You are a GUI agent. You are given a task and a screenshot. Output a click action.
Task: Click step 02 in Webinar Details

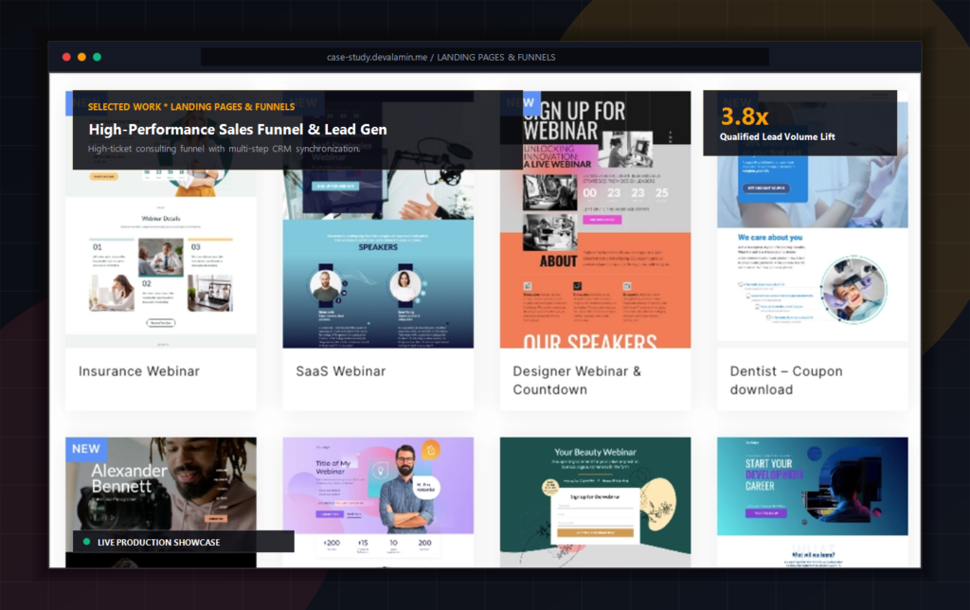(147, 283)
